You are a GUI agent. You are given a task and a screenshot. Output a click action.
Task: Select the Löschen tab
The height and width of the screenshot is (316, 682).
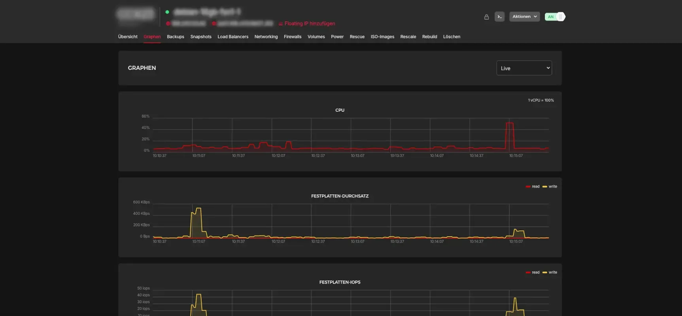pyautogui.click(x=452, y=37)
